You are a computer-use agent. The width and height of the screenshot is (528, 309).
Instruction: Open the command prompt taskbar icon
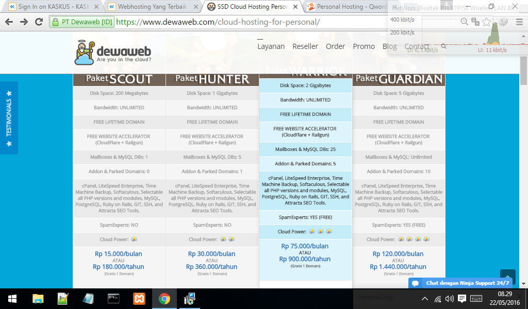click(x=113, y=299)
